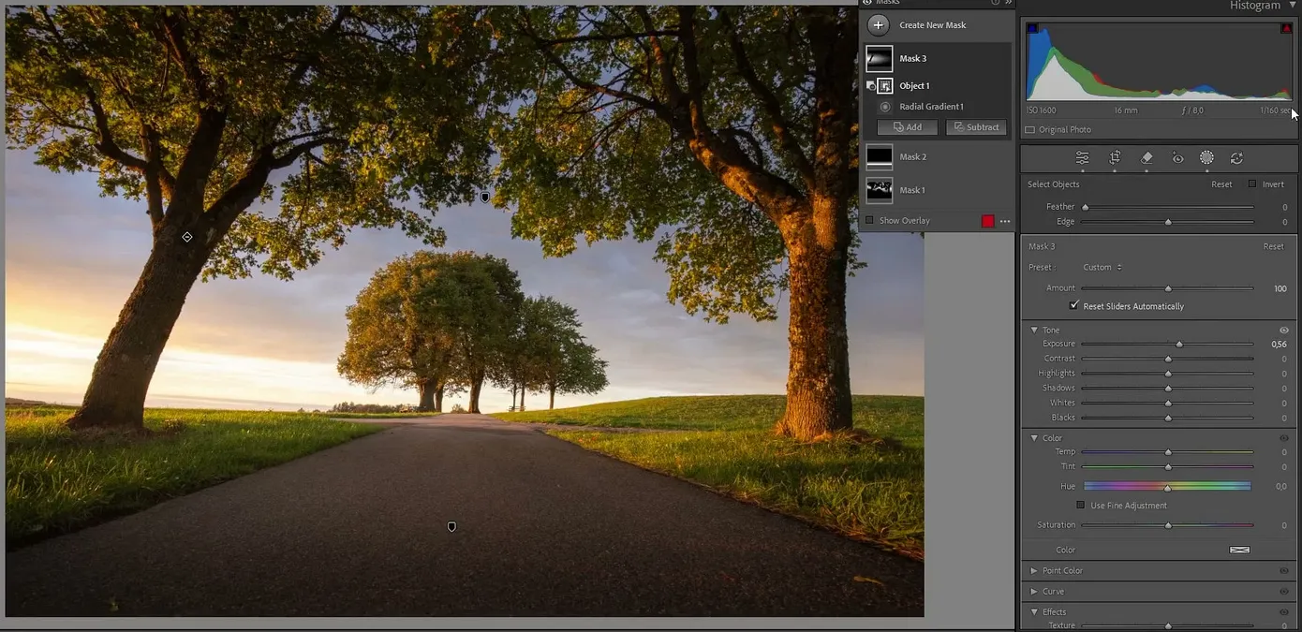Select Mask 1 in the masks list

(938, 190)
